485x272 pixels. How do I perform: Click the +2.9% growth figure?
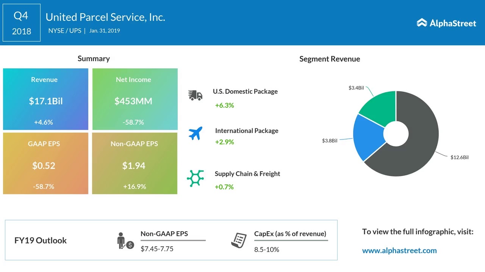click(x=224, y=142)
